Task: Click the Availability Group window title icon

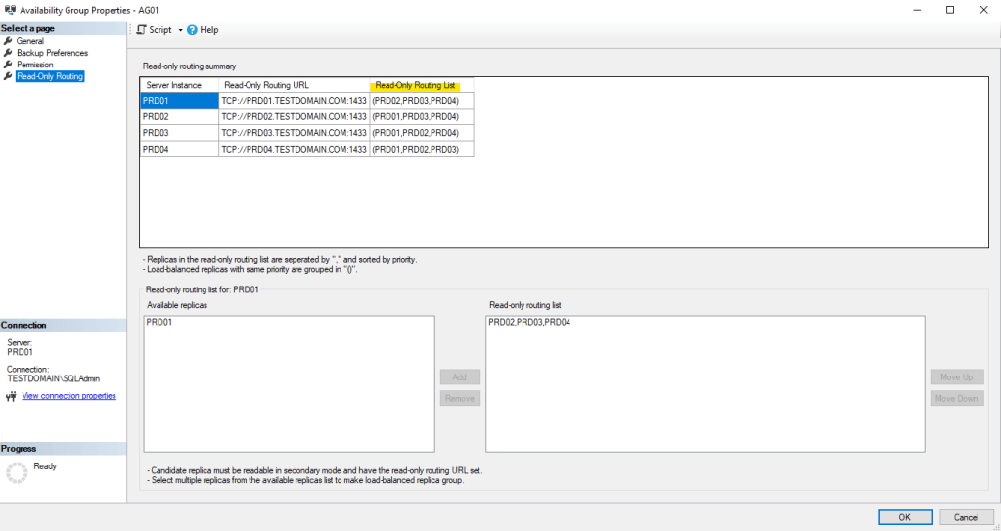Action: pos(10,9)
